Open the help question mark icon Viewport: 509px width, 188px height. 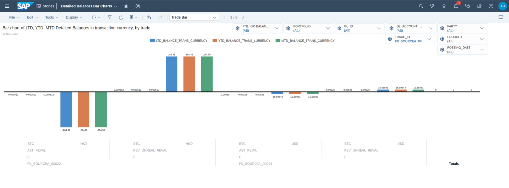coord(491,6)
